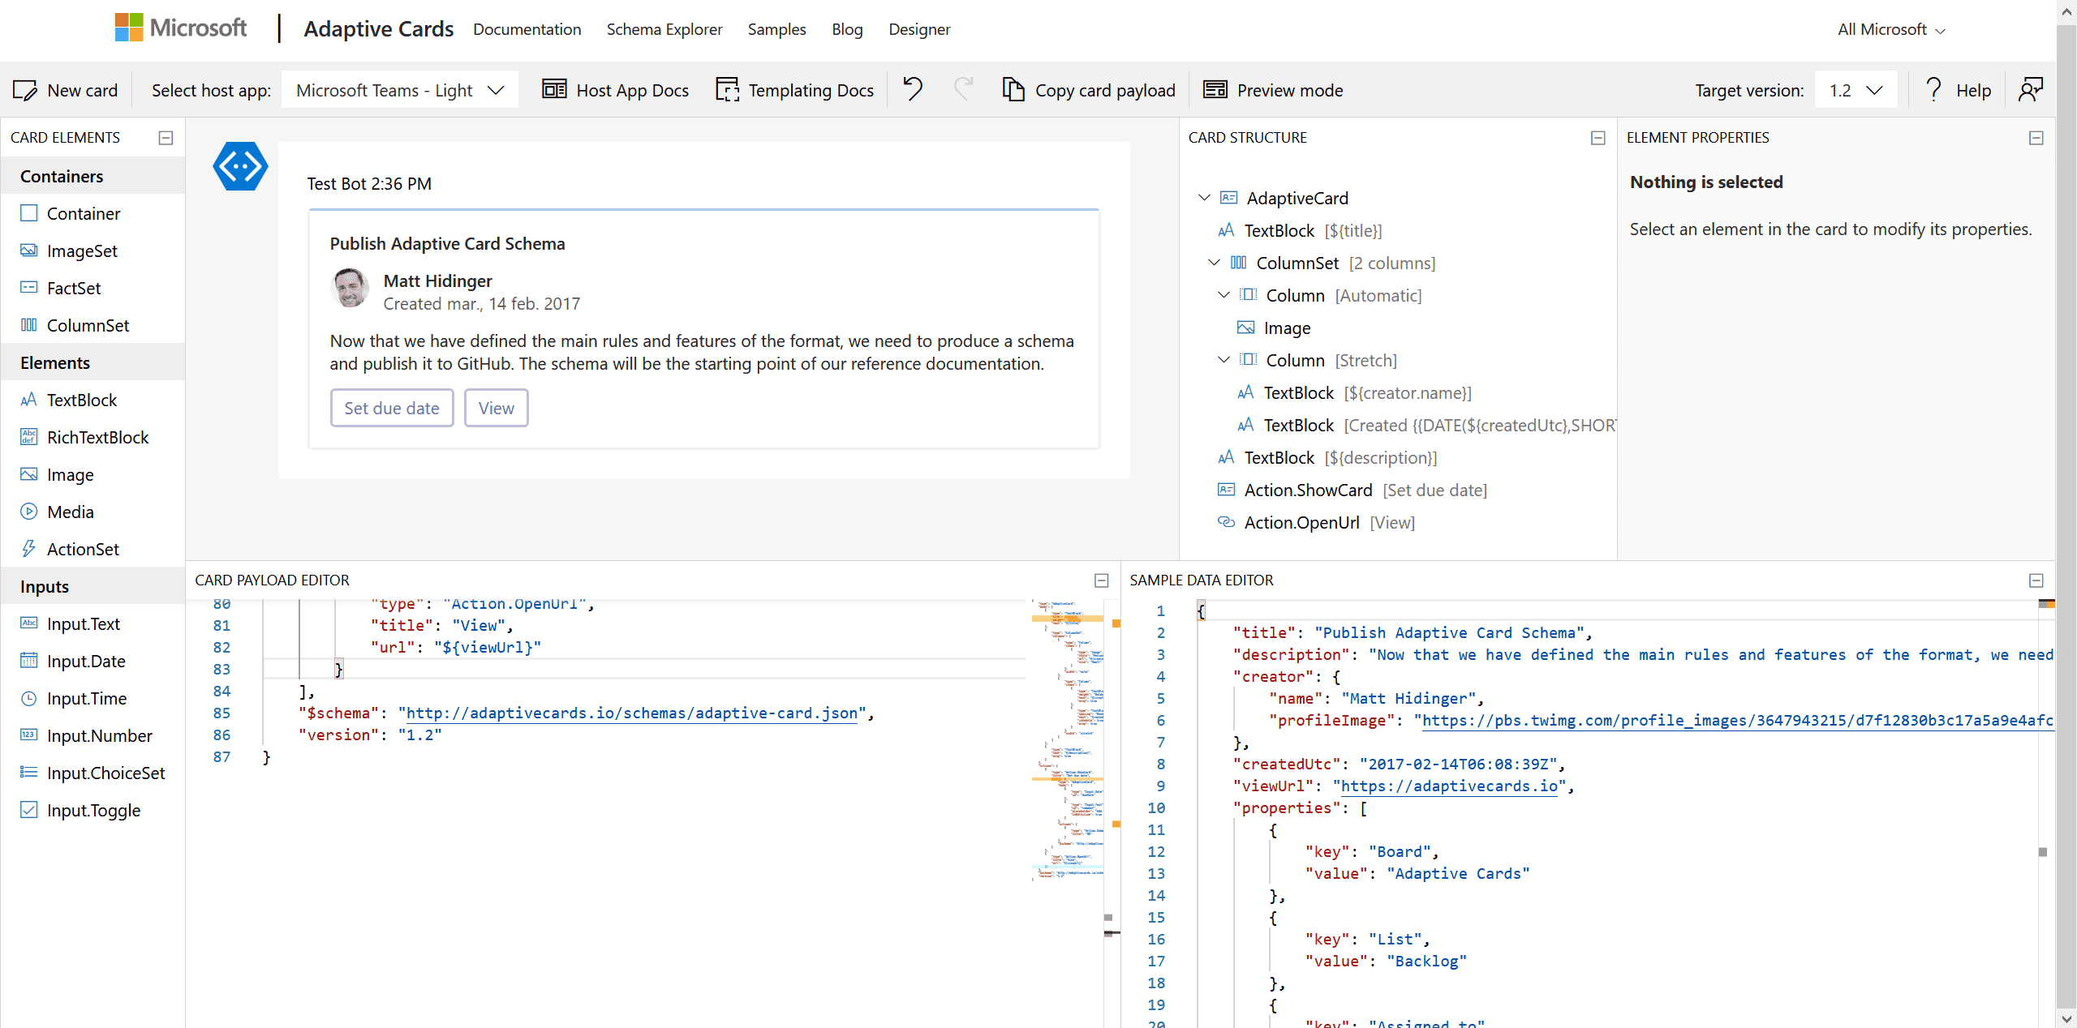Collapse the ColumnSet tree node
The height and width of the screenshot is (1028, 2077).
click(x=1214, y=263)
